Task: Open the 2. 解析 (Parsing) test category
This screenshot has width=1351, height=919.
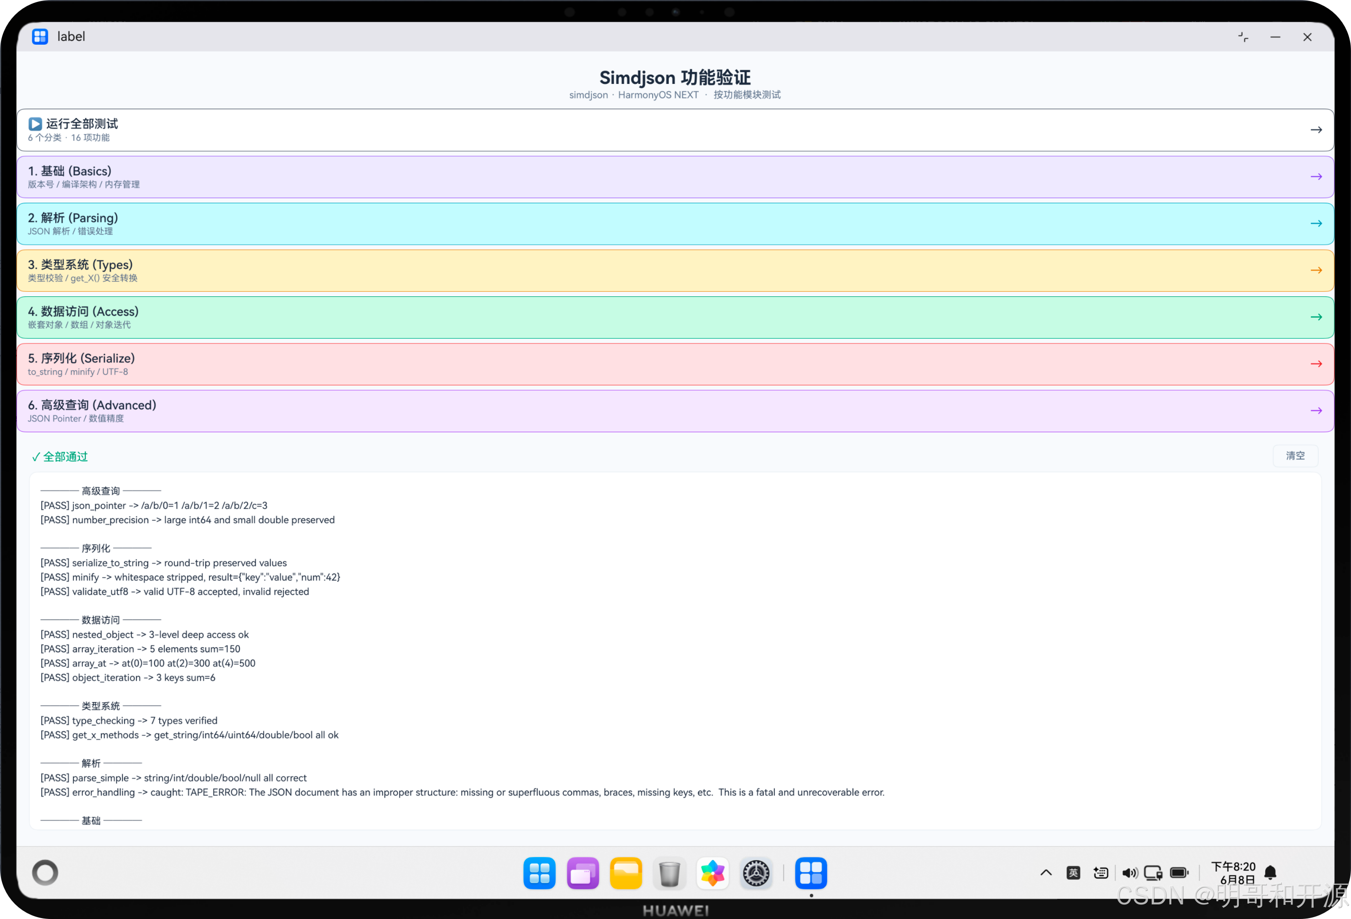Action: point(675,224)
